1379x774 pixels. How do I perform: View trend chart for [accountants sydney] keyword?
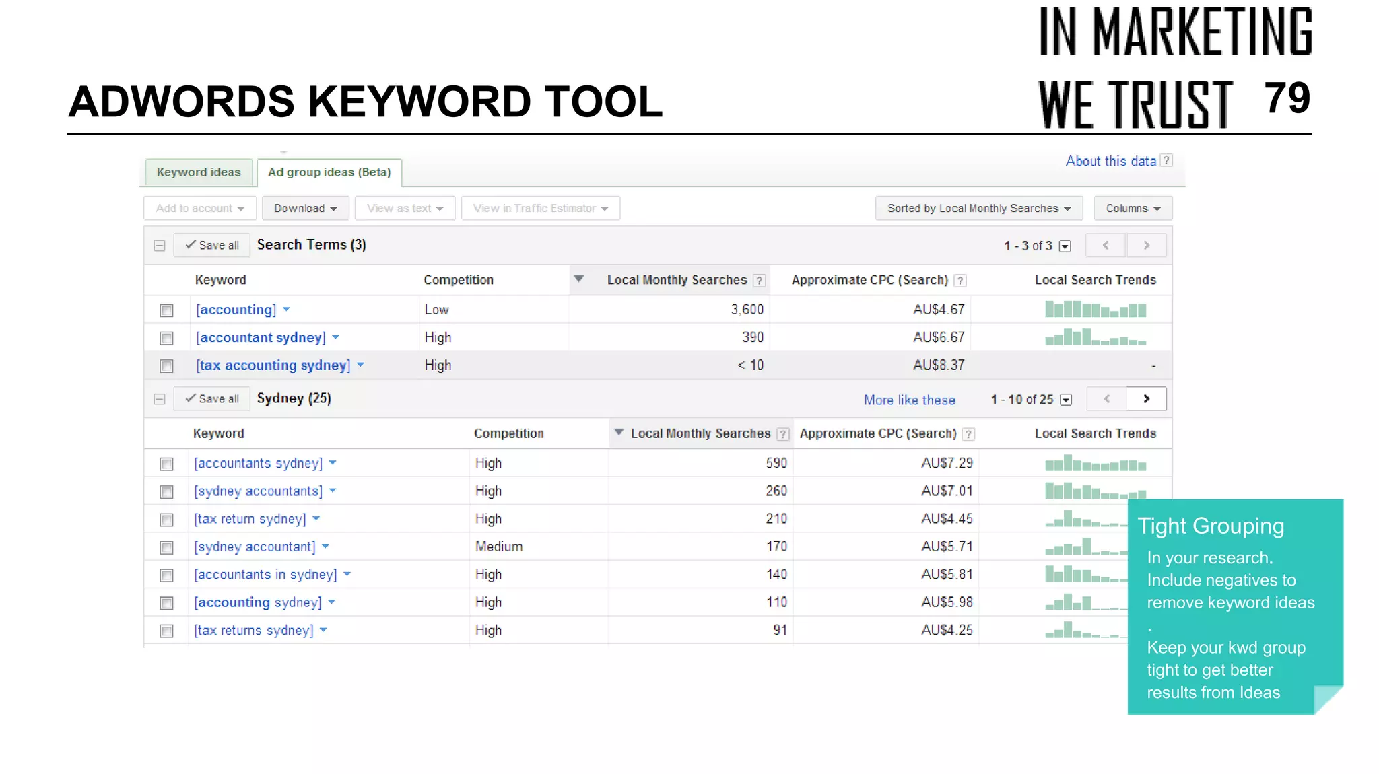1096,463
